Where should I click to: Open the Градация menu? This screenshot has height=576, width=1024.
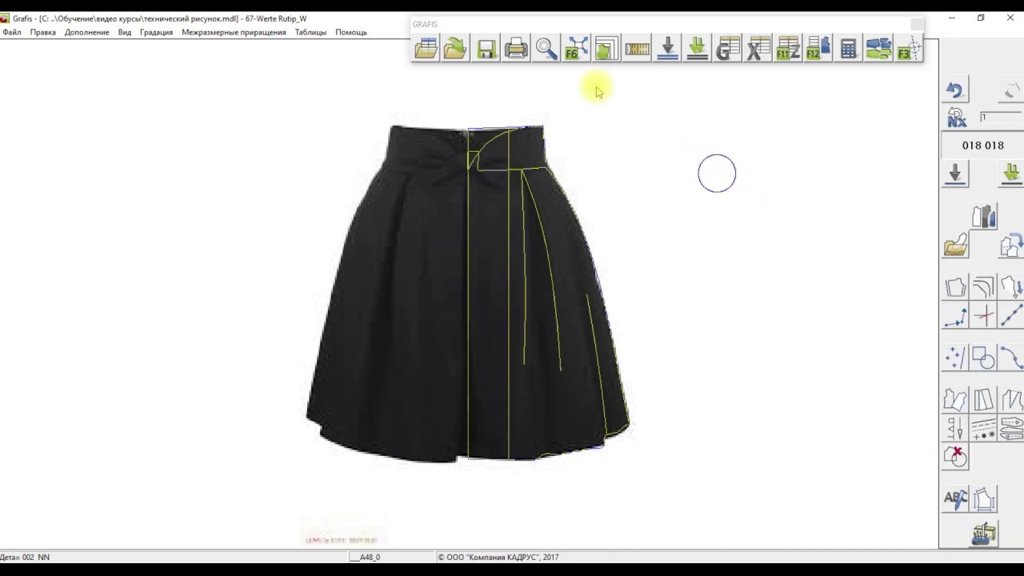(156, 32)
